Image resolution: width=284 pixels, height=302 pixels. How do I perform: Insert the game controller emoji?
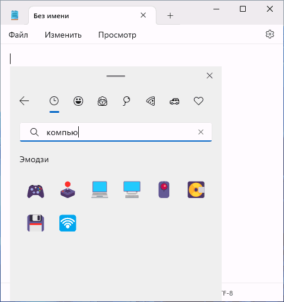35,191
